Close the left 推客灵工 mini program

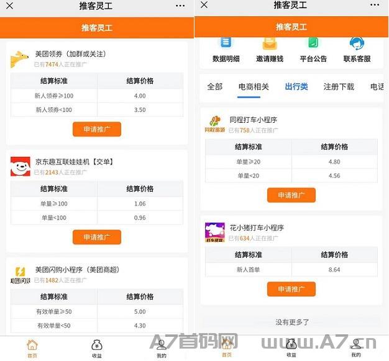click(9, 6)
